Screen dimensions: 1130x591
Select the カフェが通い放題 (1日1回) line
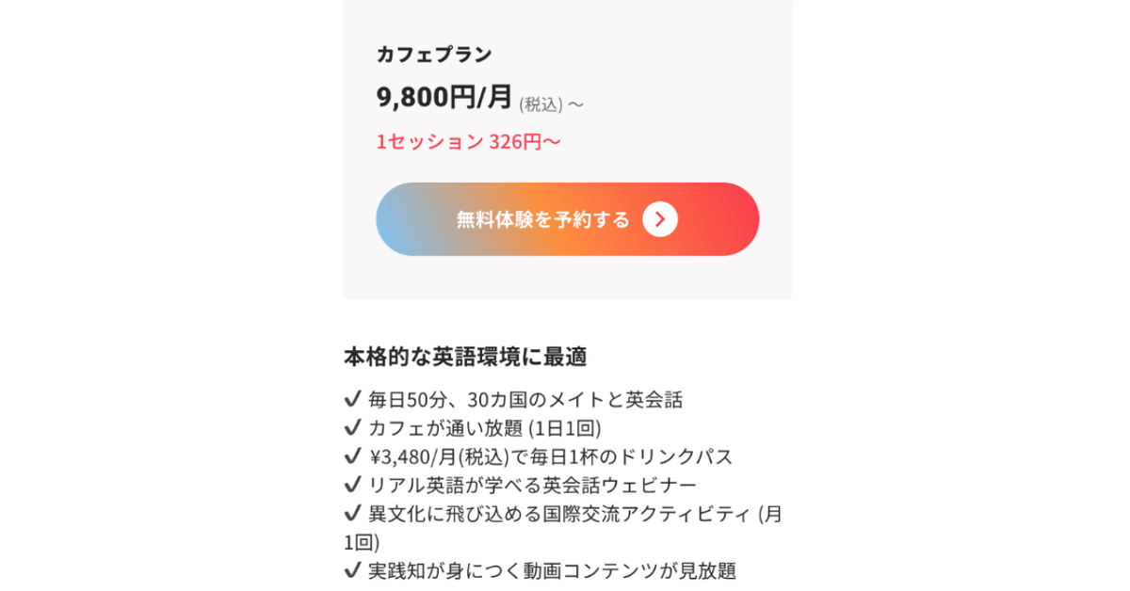[x=484, y=427]
